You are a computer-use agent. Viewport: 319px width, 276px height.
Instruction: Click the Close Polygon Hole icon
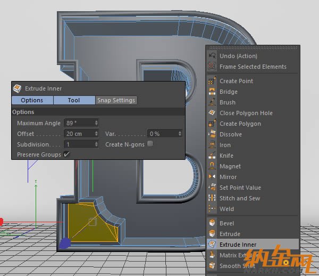coord(212,113)
